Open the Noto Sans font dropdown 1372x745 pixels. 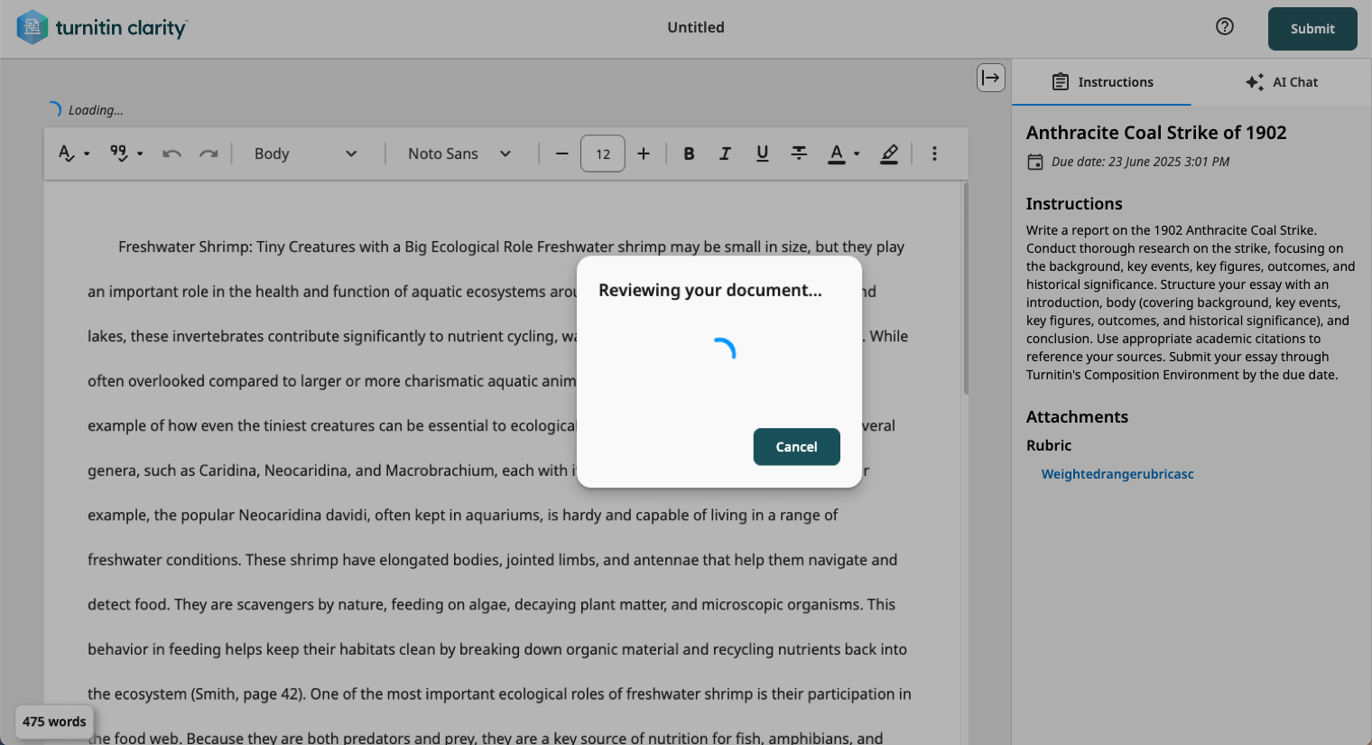[x=460, y=154]
